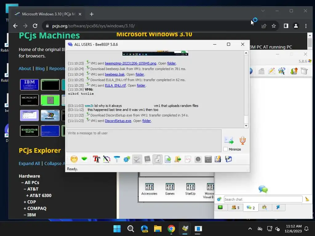Screen dimensions: 315x236
Task: Open the Chrome three-dot menu
Action: 306,26
